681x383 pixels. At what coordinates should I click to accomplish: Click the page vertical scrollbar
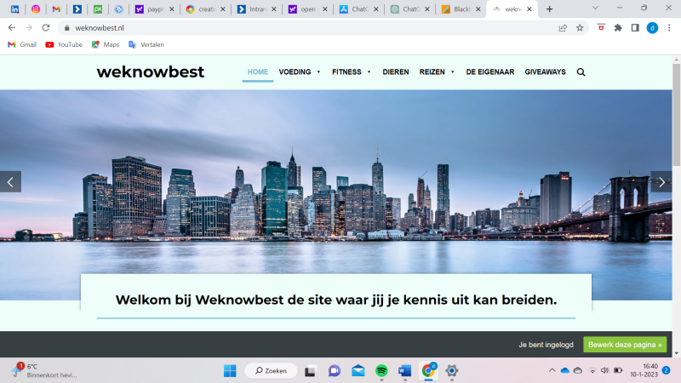coord(676,115)
